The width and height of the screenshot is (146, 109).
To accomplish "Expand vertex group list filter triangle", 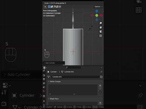I will click(x=50, y=94).
